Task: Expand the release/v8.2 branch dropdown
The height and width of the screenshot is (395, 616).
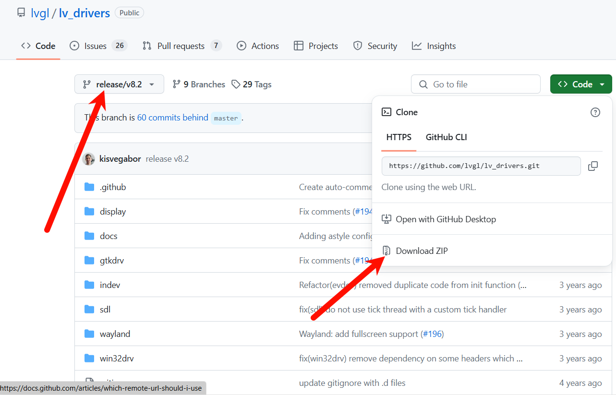Action: point(119,84)
